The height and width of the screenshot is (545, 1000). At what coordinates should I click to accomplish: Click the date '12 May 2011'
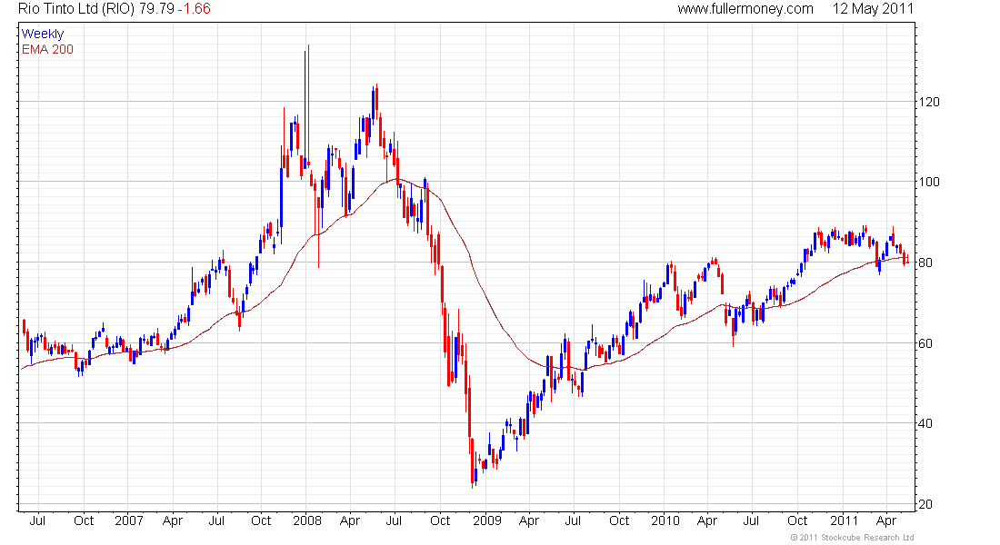873,9
